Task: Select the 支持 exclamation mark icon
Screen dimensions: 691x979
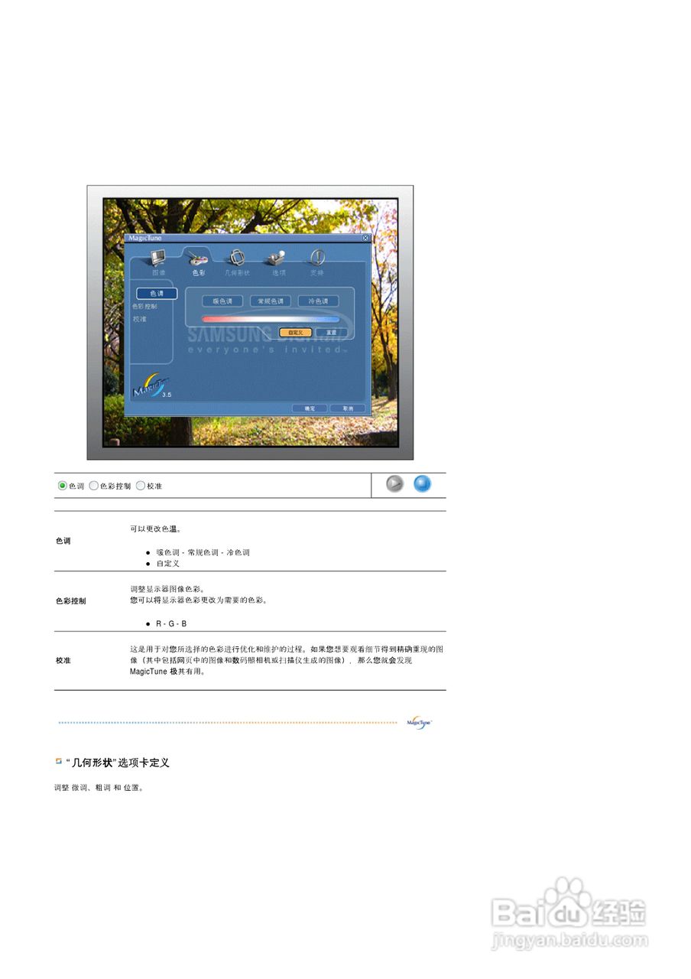Action: [316, 256]
